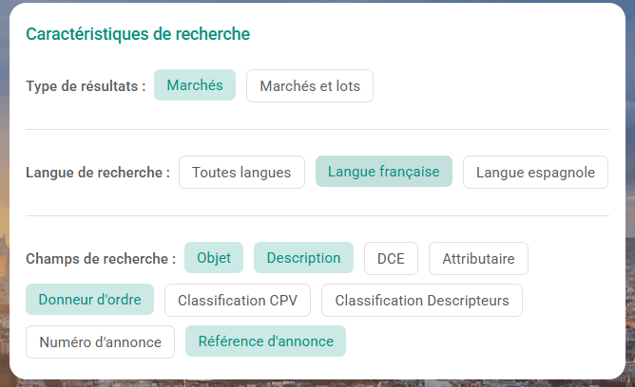The width and height of the screenshot is (635, 387).
Task: Choose Toutes langues search language
Action: (241, 173)
